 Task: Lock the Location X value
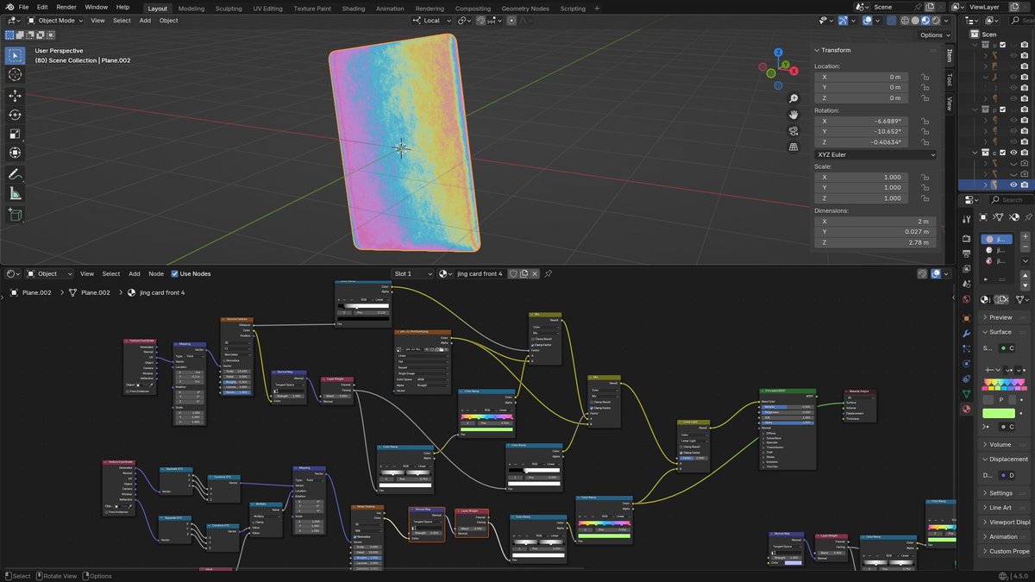(925, 77)
